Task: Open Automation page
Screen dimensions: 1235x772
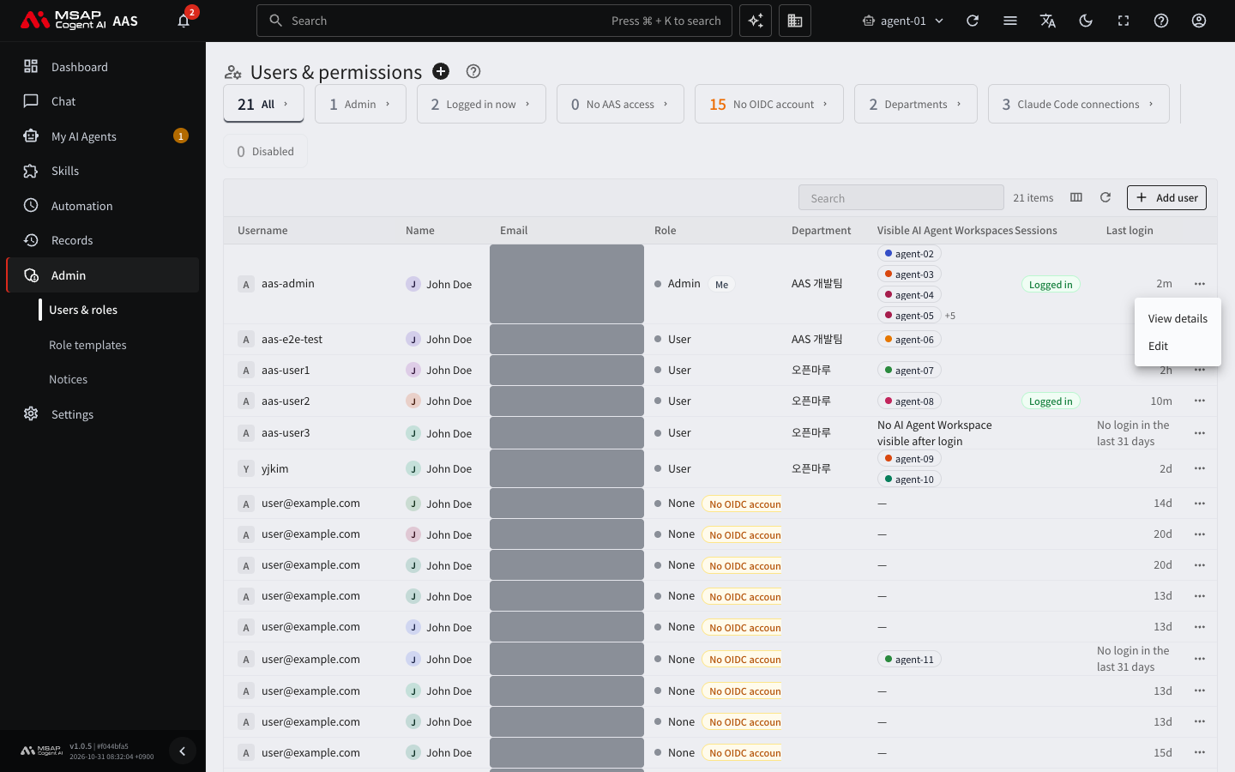Action: point(103,206)
